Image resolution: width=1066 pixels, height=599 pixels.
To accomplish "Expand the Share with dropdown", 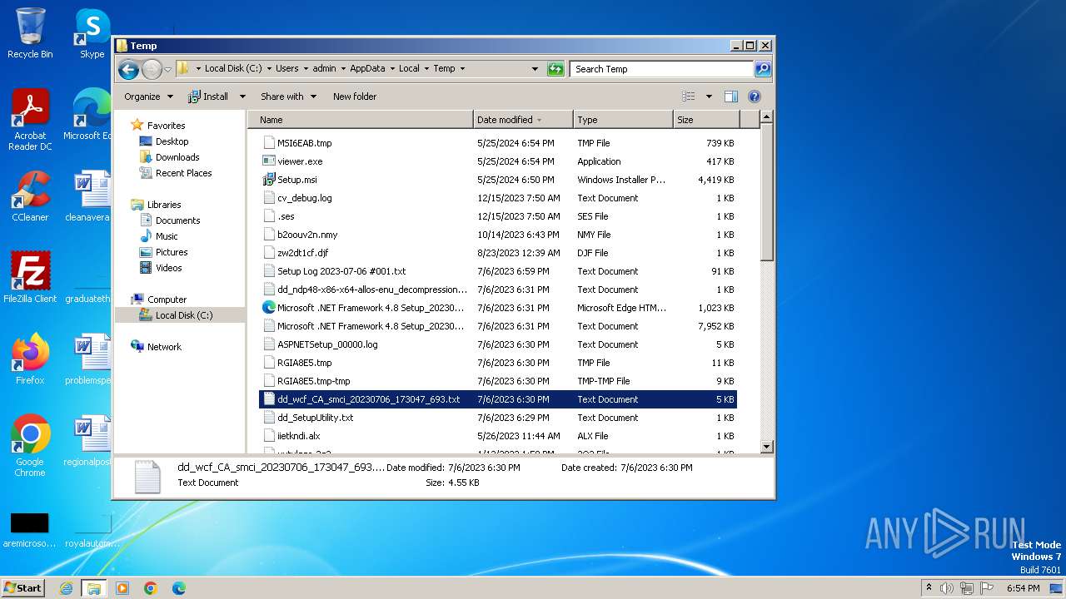I will (x=288, y=97).
